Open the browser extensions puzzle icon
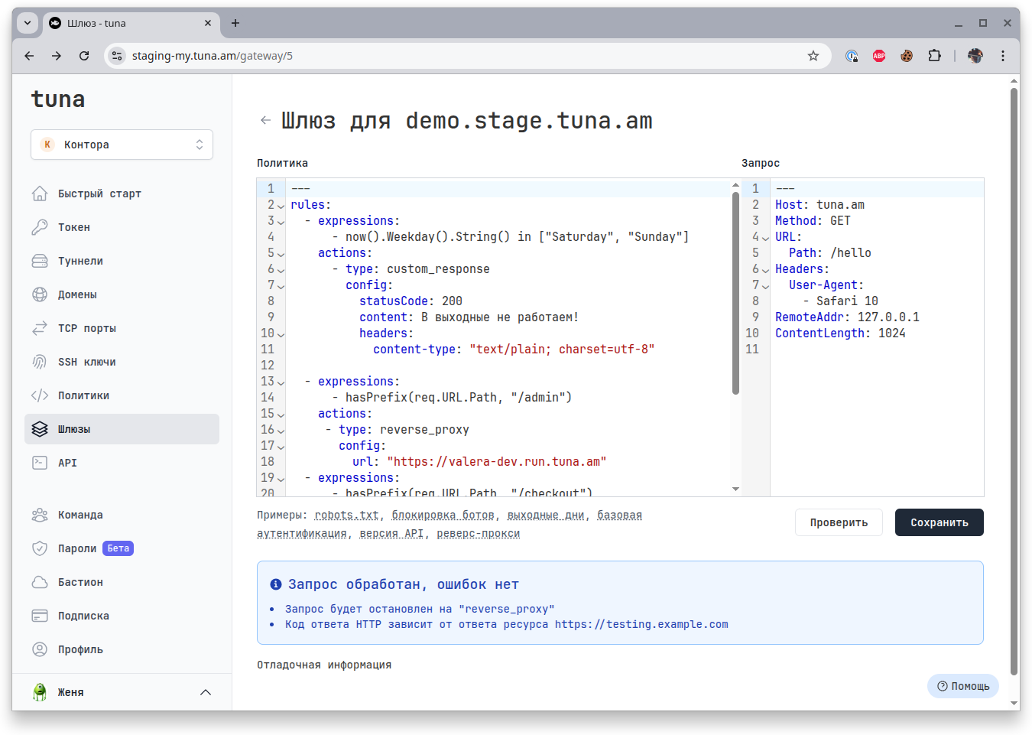This screenshot has height=735, width=1032. coord(934,56)
